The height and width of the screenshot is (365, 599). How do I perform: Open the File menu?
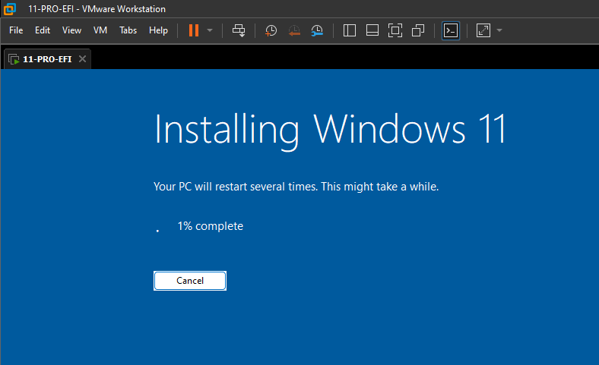(x=16, y=30)
